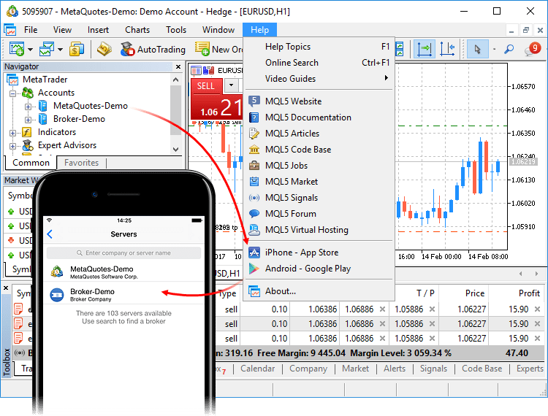Open MQL5 Forum entry
The image size is (548, 416).
pyautogui.click(x=319, y=214)
